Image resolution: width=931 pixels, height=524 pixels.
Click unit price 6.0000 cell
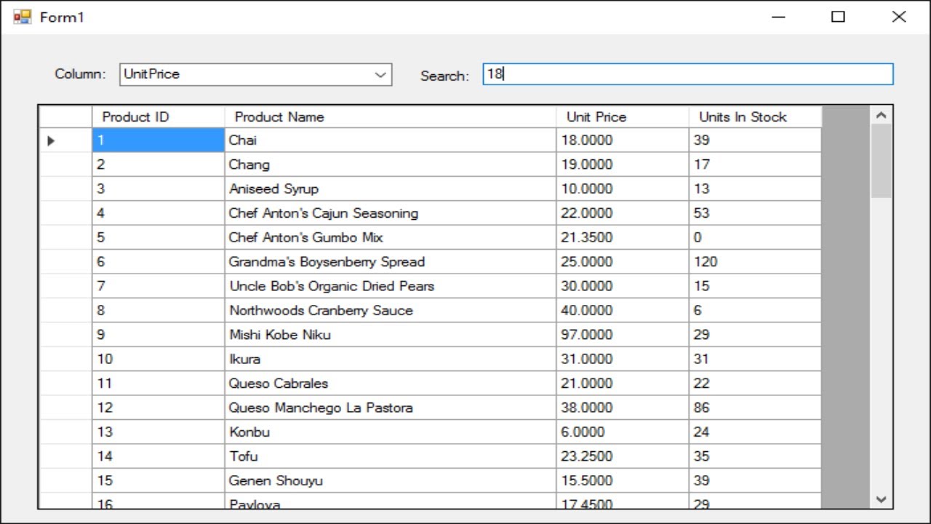pyautogui.click(x=623, y=432)
